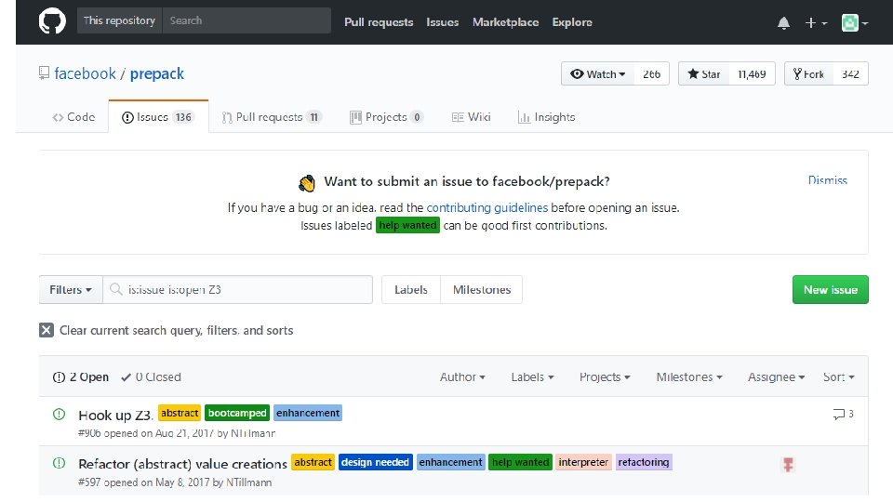893x502 pixels.
Task: View stargazers count 11,469
Action: point(752,74)
